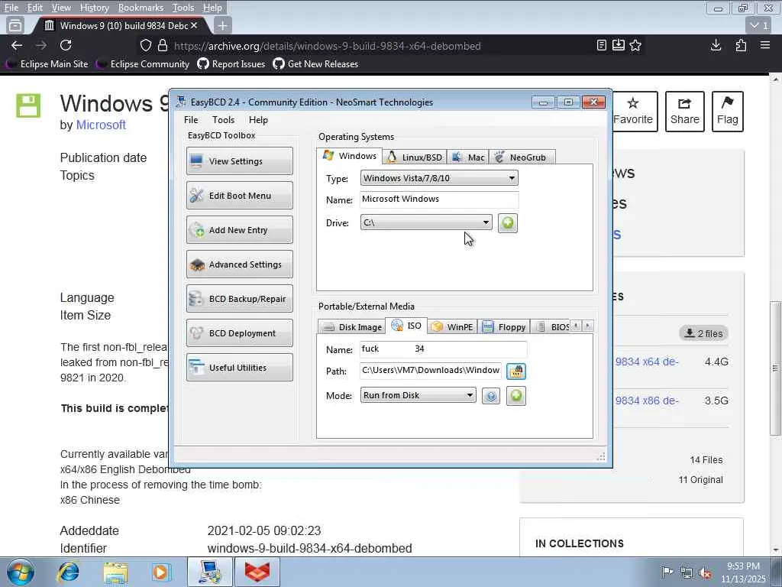Click the Share button on archive page
The image size is (782, 587).
pyautogui.click(x=685, y=112)
